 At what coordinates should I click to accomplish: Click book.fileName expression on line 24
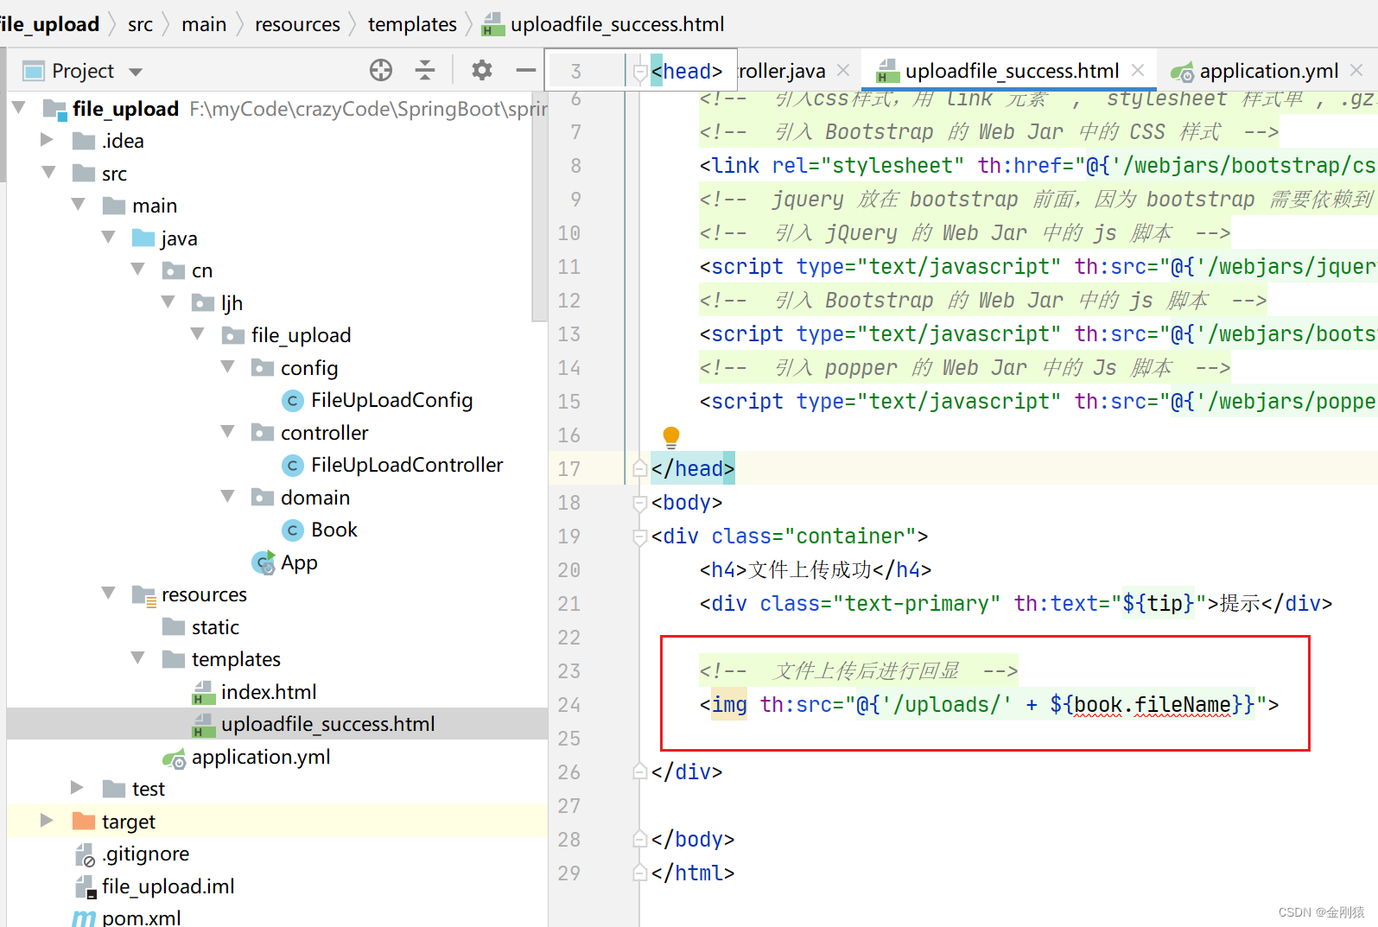pos(1153,705)
